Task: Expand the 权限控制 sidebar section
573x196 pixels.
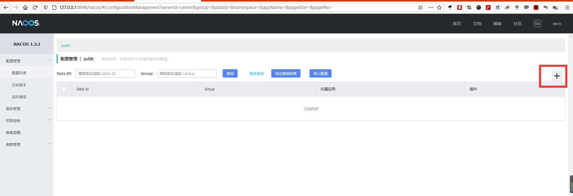Action: click(50, 120)
